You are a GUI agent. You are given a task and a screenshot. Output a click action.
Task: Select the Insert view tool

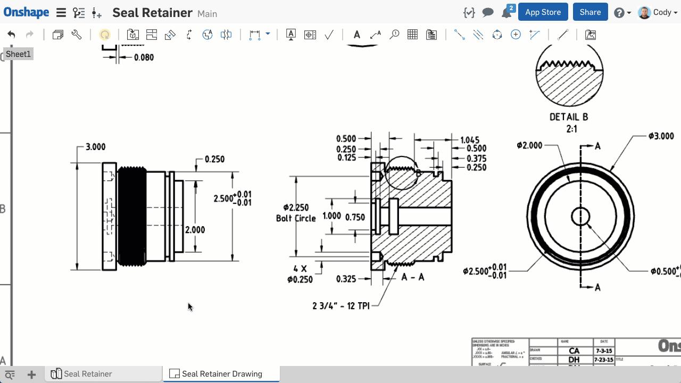point(132,35)
